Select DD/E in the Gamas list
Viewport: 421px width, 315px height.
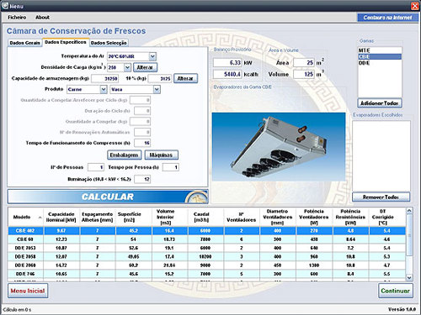tap(380, 63)
